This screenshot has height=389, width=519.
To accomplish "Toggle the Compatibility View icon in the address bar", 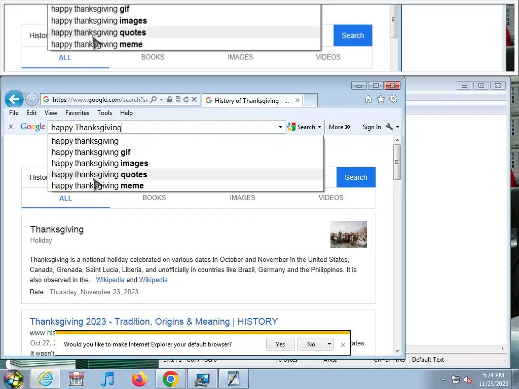I will click(178, 99).
